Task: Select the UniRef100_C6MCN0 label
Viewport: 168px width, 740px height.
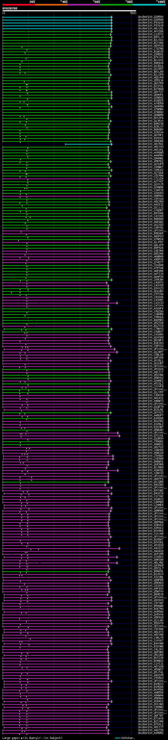Action: point(151,280)
